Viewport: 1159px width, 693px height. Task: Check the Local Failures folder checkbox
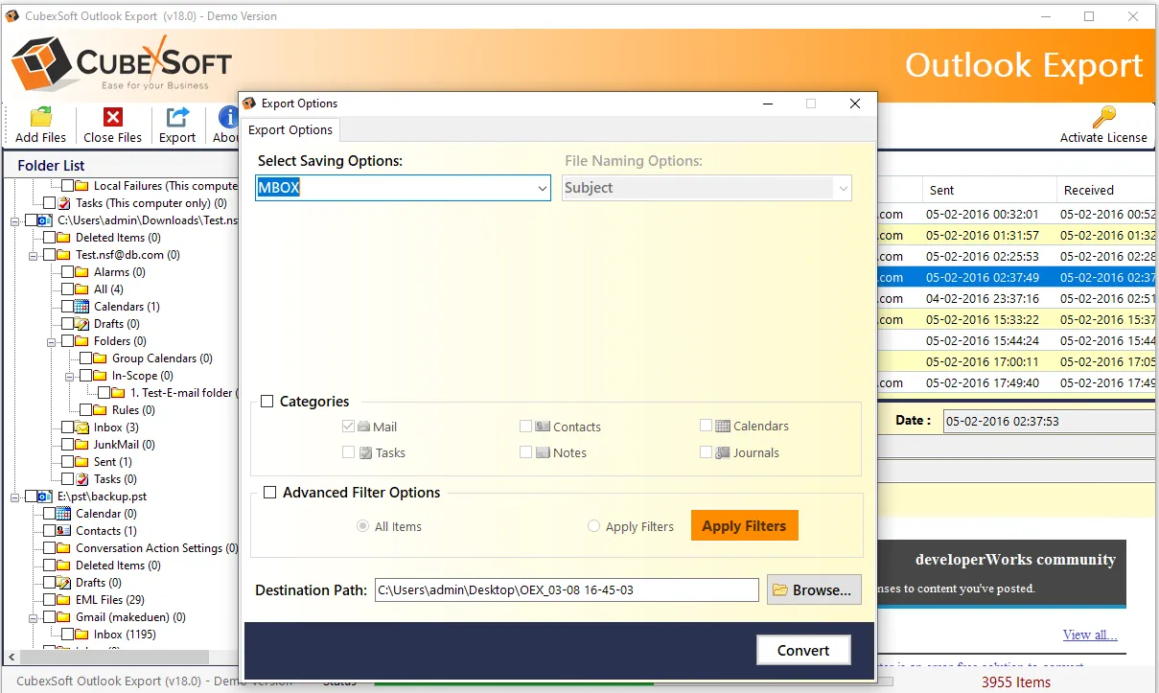point(68,186)
